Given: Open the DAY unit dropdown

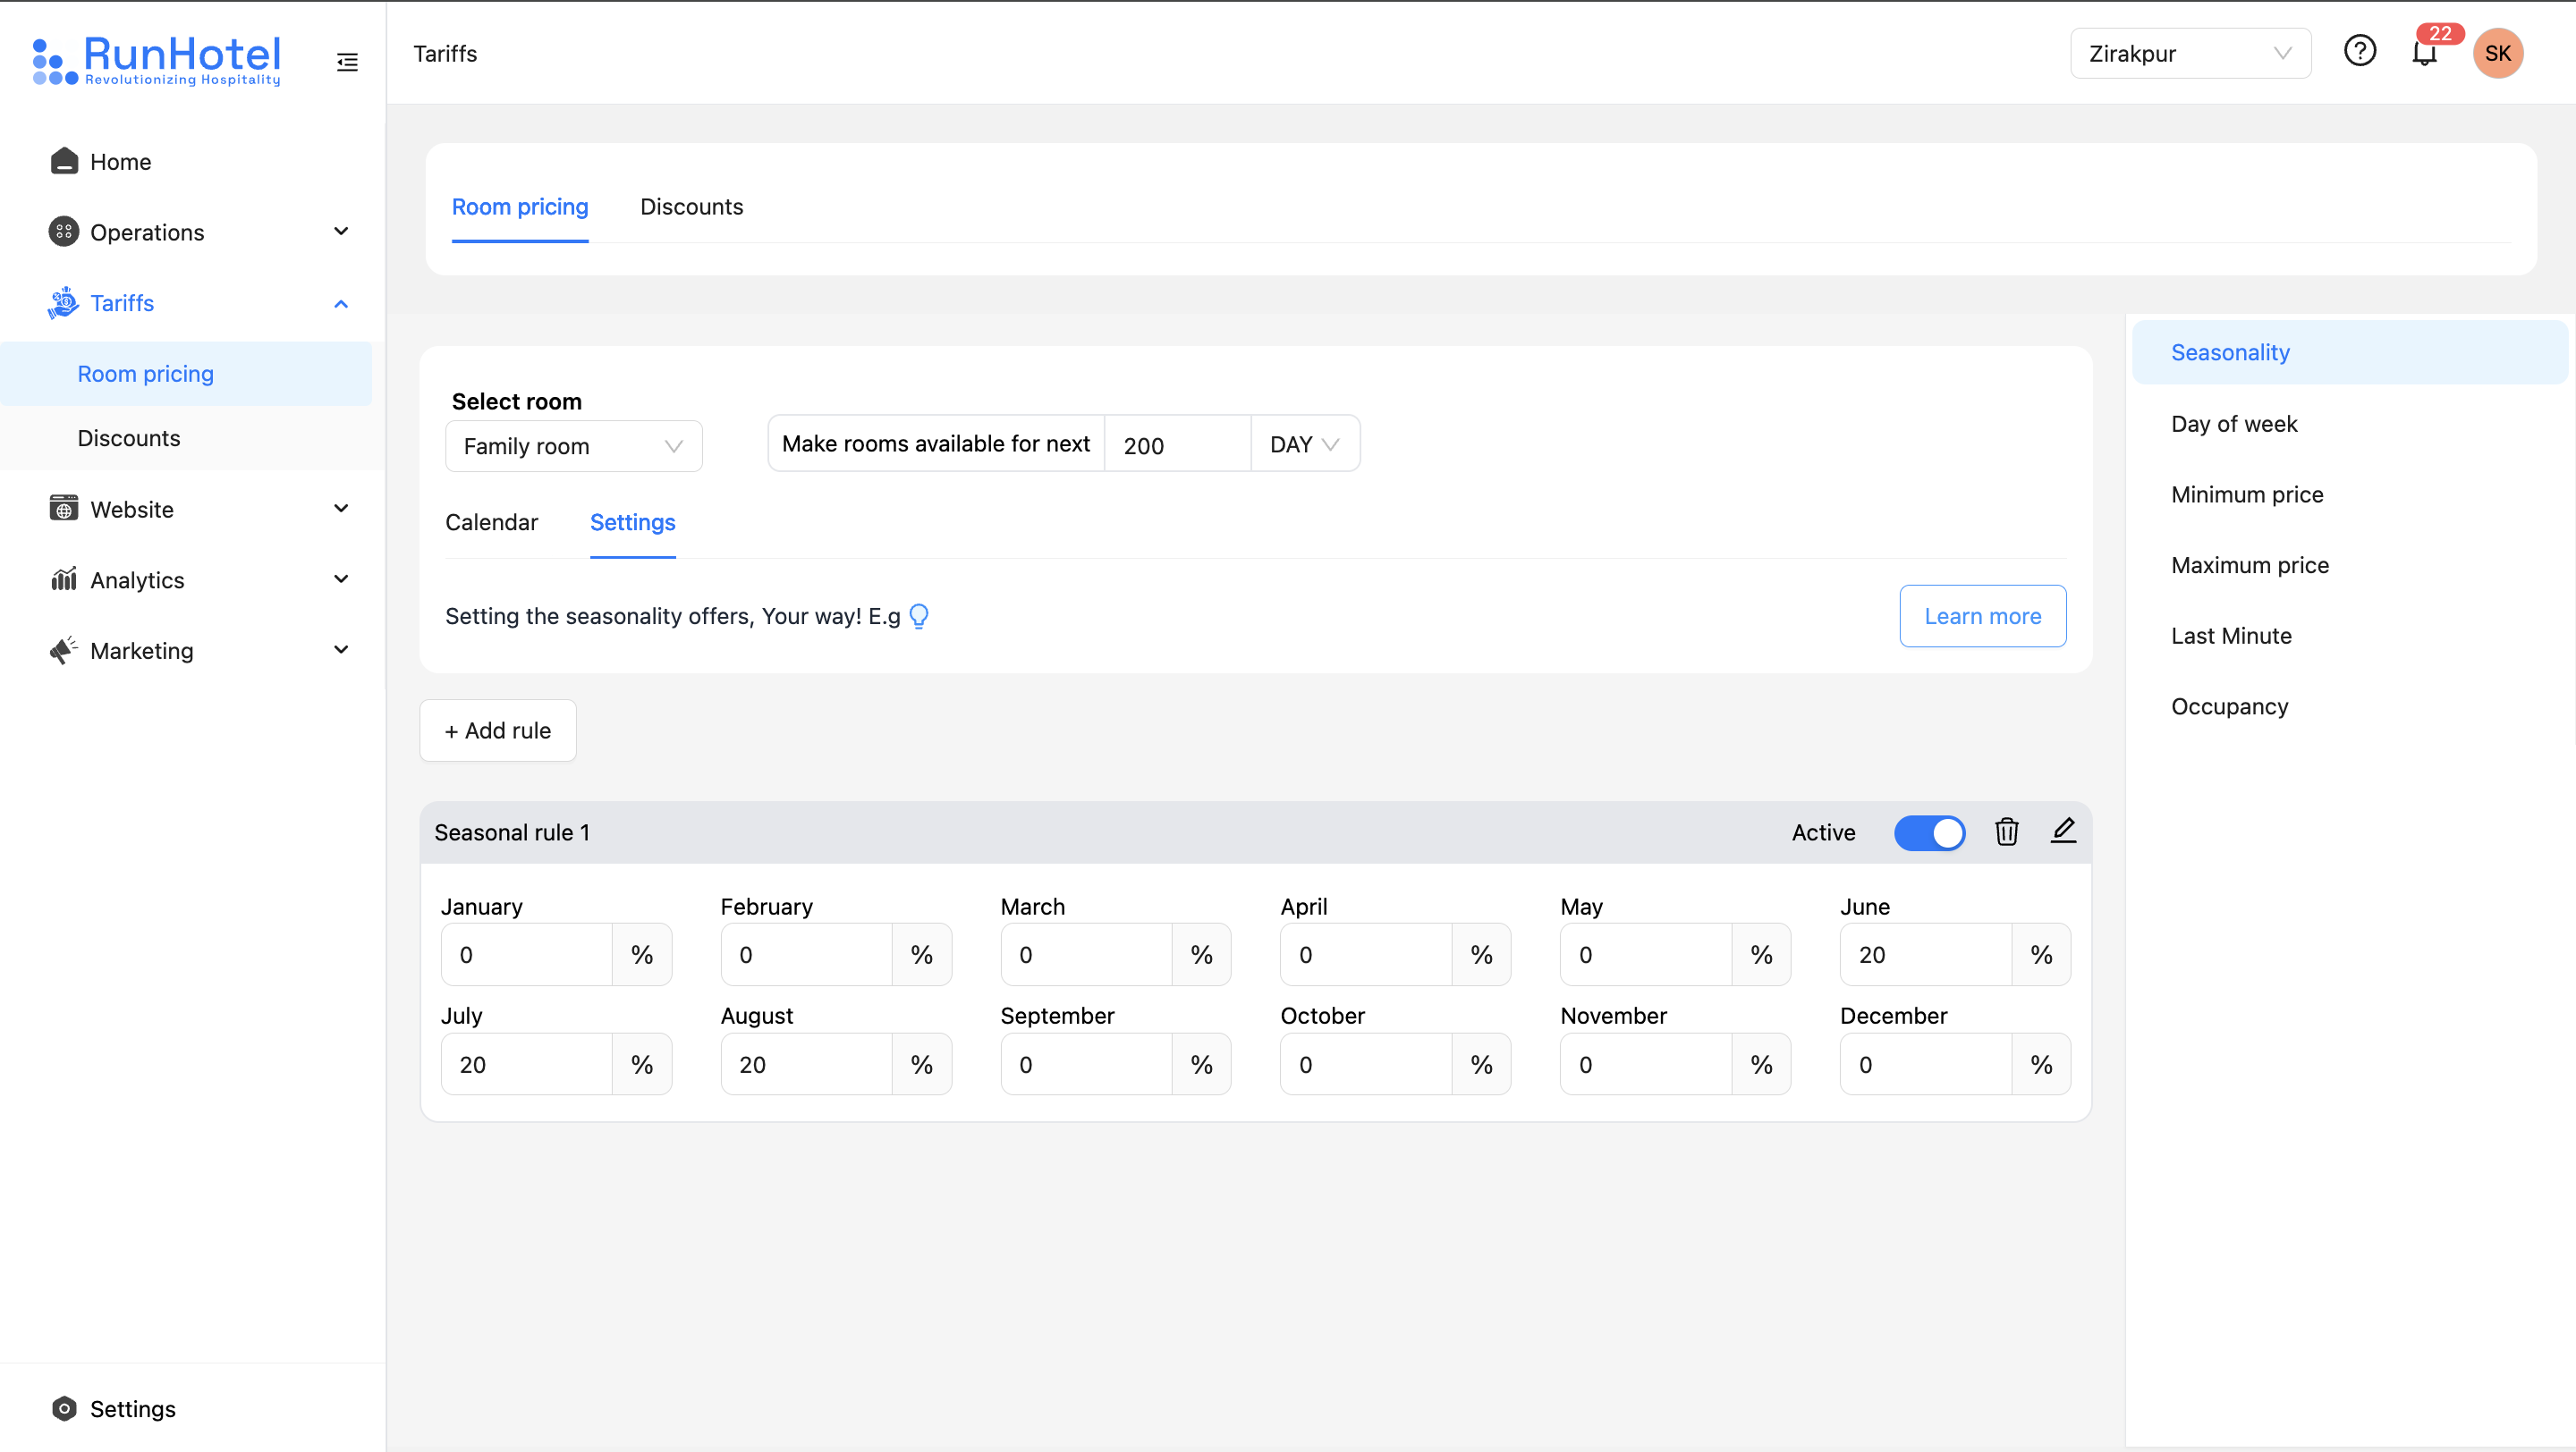Looking at the screenshot, I should click(1304, 444).
